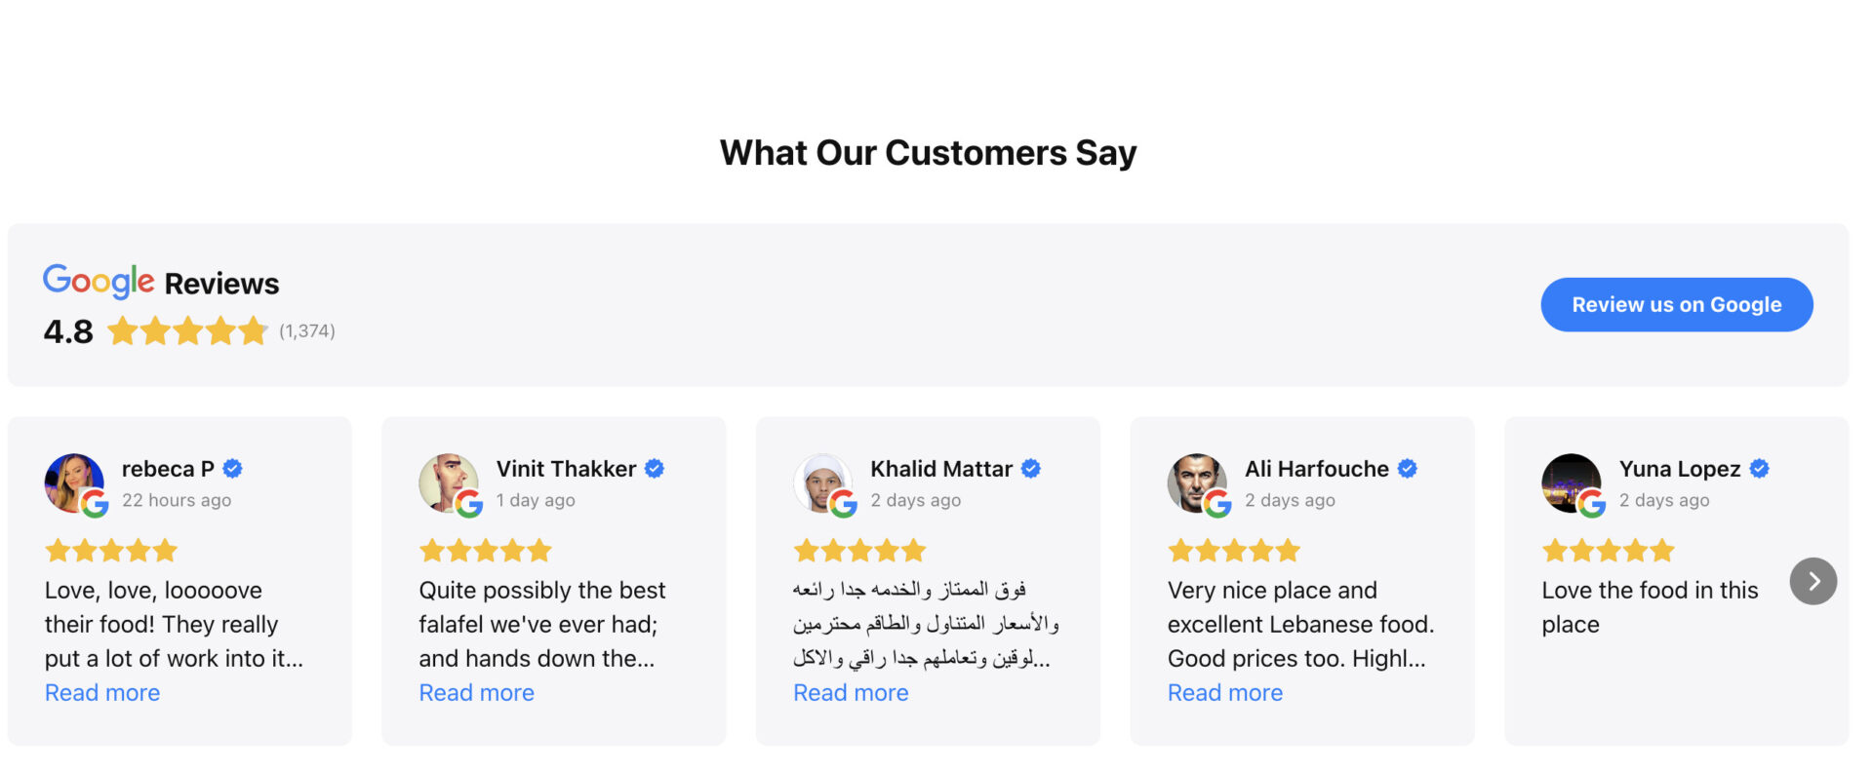The image size is (1873, 772).
Task: Open Khalid Mattar's reviewer name
Action: pyautogui.click(x=941, y=469)
